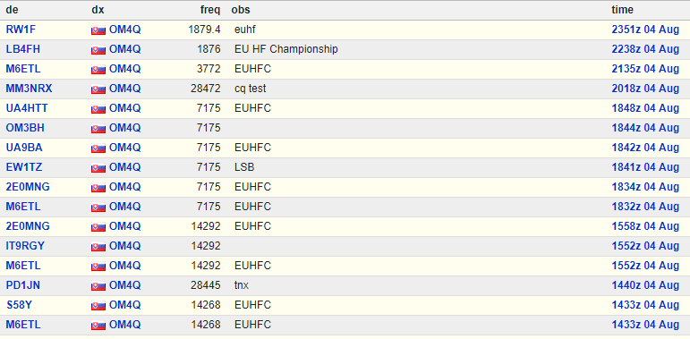Screen dimensions: 690x339
Task: Click the flag icon in MM3NRX row
Action: (98, 89)
